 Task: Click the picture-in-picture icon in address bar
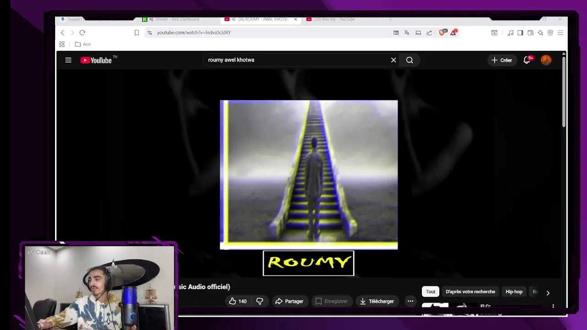click(x=418, y=33)
